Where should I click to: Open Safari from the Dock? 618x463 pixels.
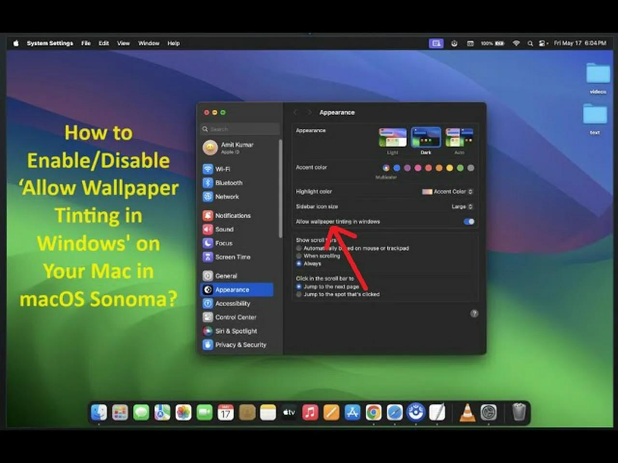[x=394, y=412]
